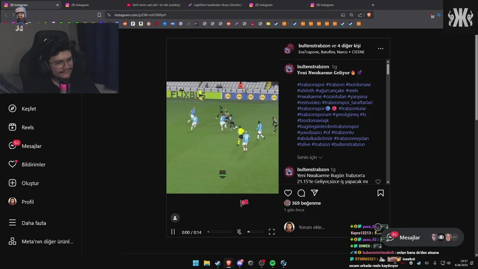478x269 pixels.
Task: Click the comment bubble icon
Action: 301,193
